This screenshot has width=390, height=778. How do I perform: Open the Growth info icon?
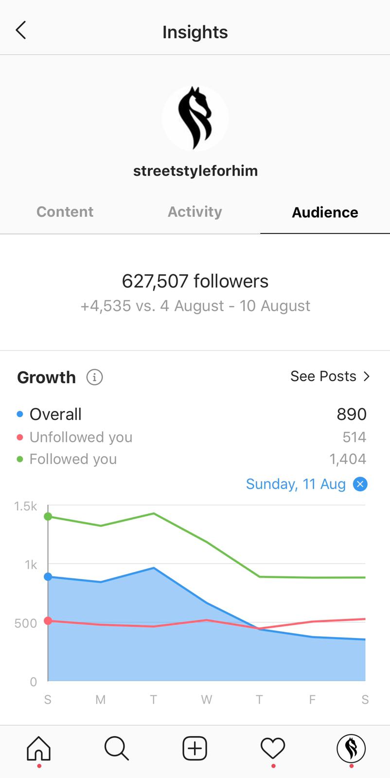[94, 377]
